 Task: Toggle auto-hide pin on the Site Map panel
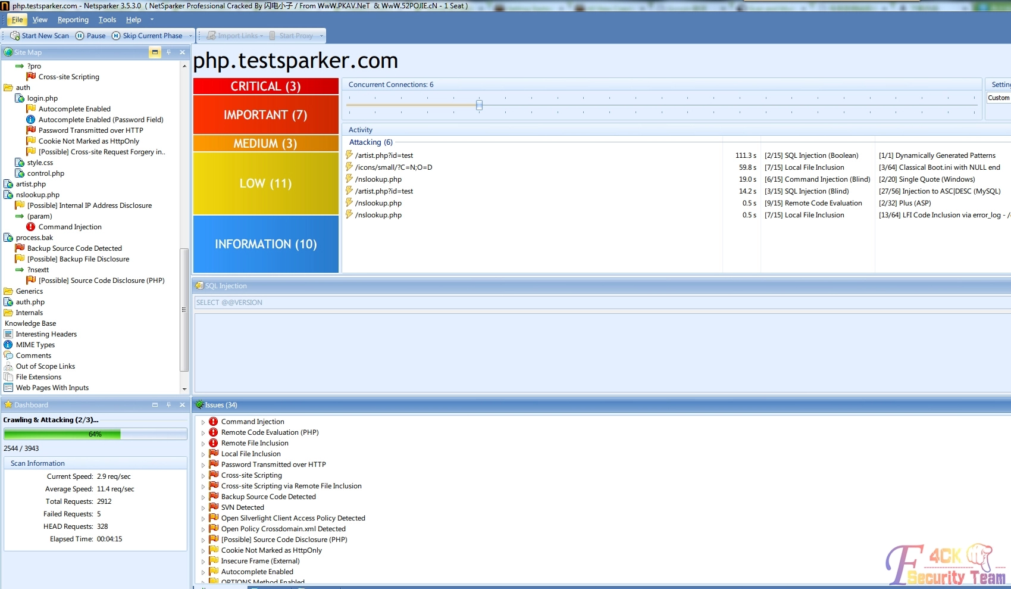click(168, 52)
